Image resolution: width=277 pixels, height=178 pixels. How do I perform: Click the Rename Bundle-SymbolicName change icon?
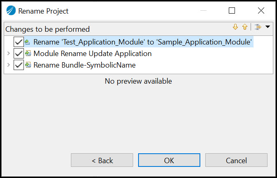click(28, 65)
